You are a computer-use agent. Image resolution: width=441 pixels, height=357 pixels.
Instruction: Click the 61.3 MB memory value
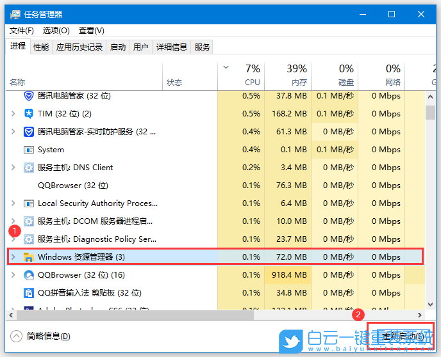(x=292, y=132)
